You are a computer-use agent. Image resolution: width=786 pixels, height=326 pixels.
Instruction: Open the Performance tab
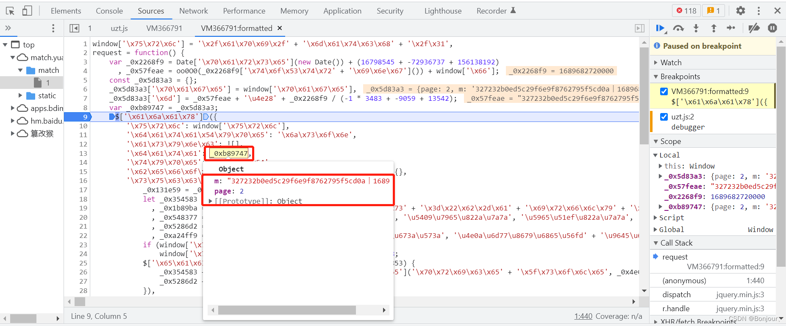pos(244,11)
